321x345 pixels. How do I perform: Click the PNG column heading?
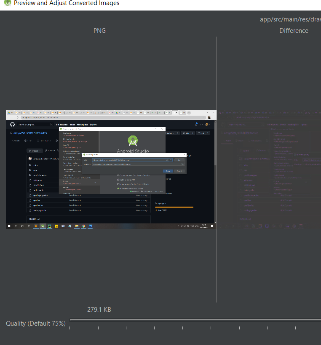[x=99, y=31]
